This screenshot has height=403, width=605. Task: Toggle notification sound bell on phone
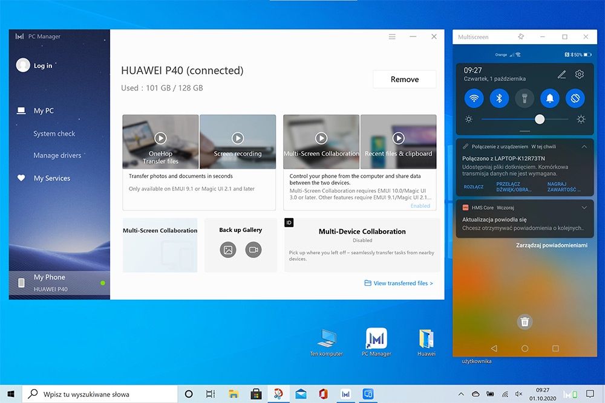point(550,98)
